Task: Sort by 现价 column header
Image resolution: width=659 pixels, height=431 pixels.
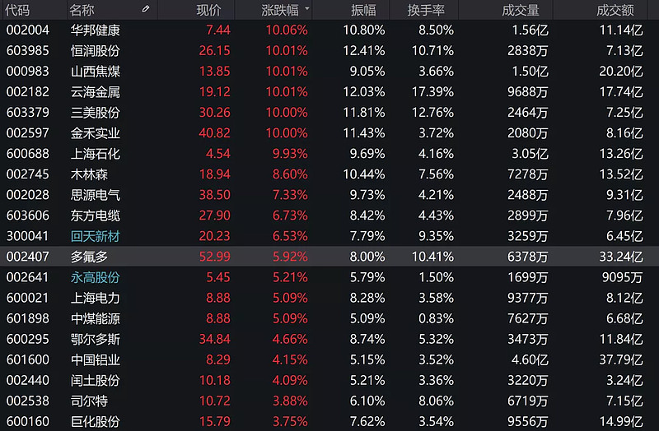Action: coord(208,10)
